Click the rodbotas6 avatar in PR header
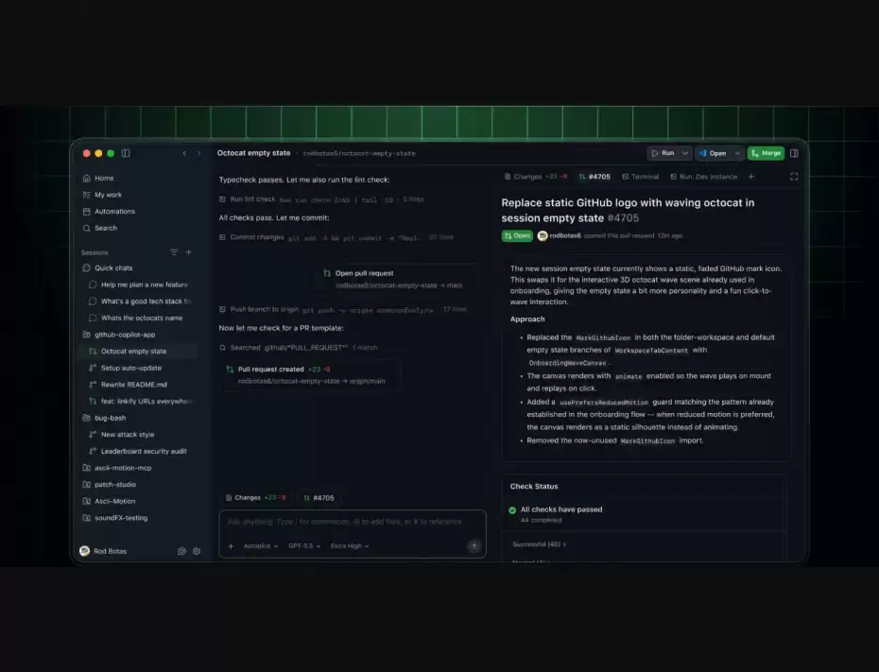The height and width of the screenshot is (672, 879). [543, 236]
